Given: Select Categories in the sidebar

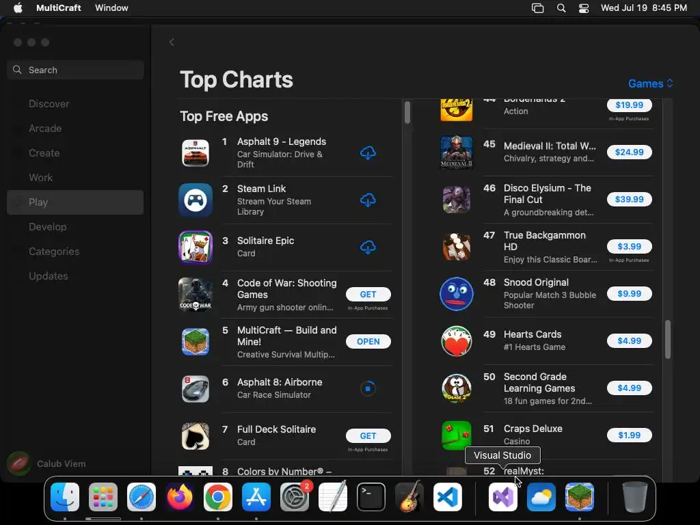Looking at the screenshot, I should coord(75,252).
